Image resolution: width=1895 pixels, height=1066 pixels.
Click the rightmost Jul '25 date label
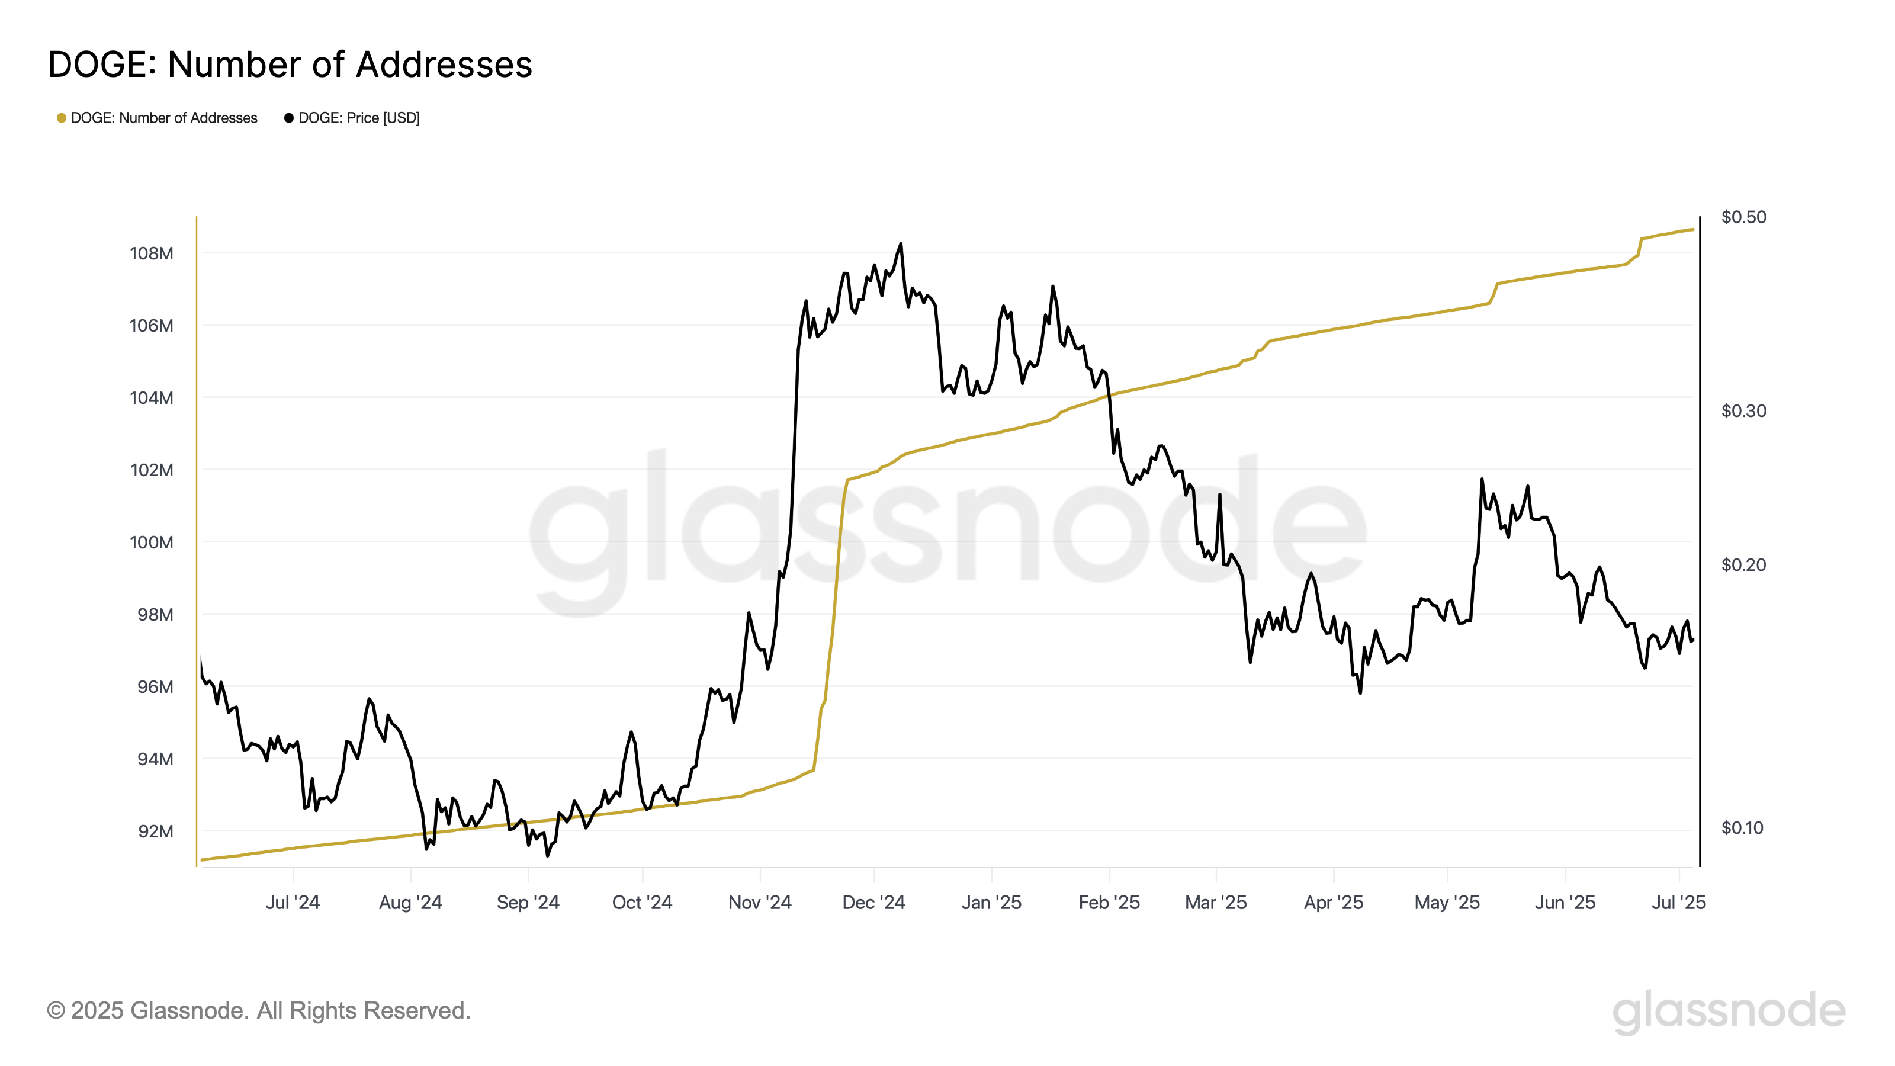point(1679,903)
